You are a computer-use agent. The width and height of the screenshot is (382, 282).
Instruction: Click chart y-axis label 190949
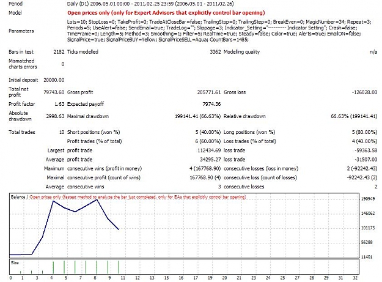click(x=367, y=199)
